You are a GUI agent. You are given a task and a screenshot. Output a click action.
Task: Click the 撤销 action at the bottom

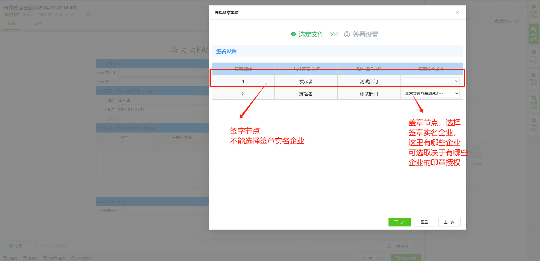(30, 258)
